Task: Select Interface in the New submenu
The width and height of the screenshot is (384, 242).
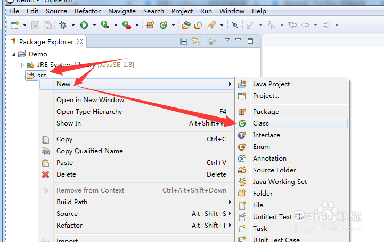Action: 292,135
